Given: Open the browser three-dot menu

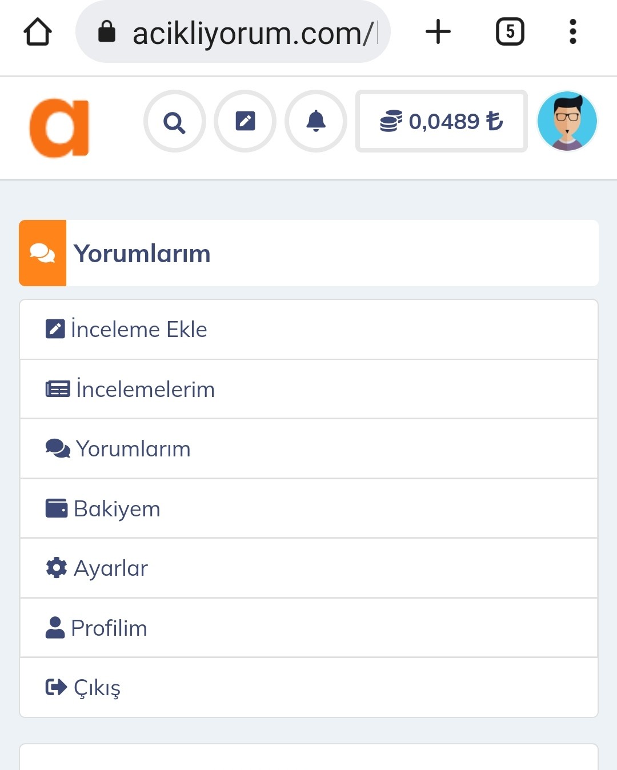Looking at the screenshot, I should pos(572,31).
